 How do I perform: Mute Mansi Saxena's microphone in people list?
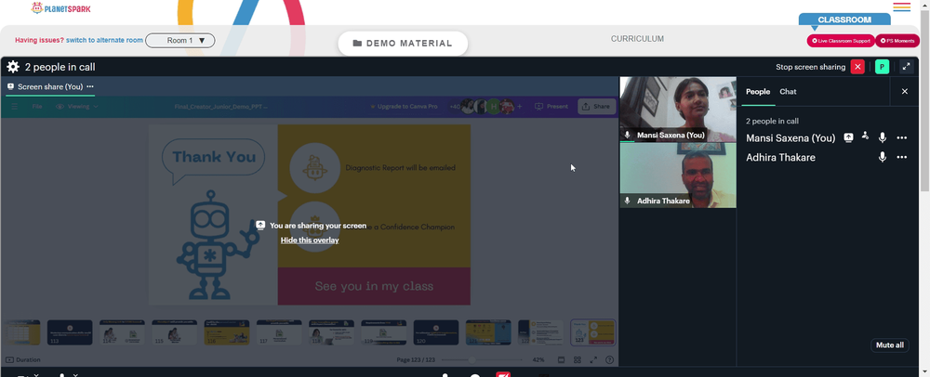tap(883, 138)
